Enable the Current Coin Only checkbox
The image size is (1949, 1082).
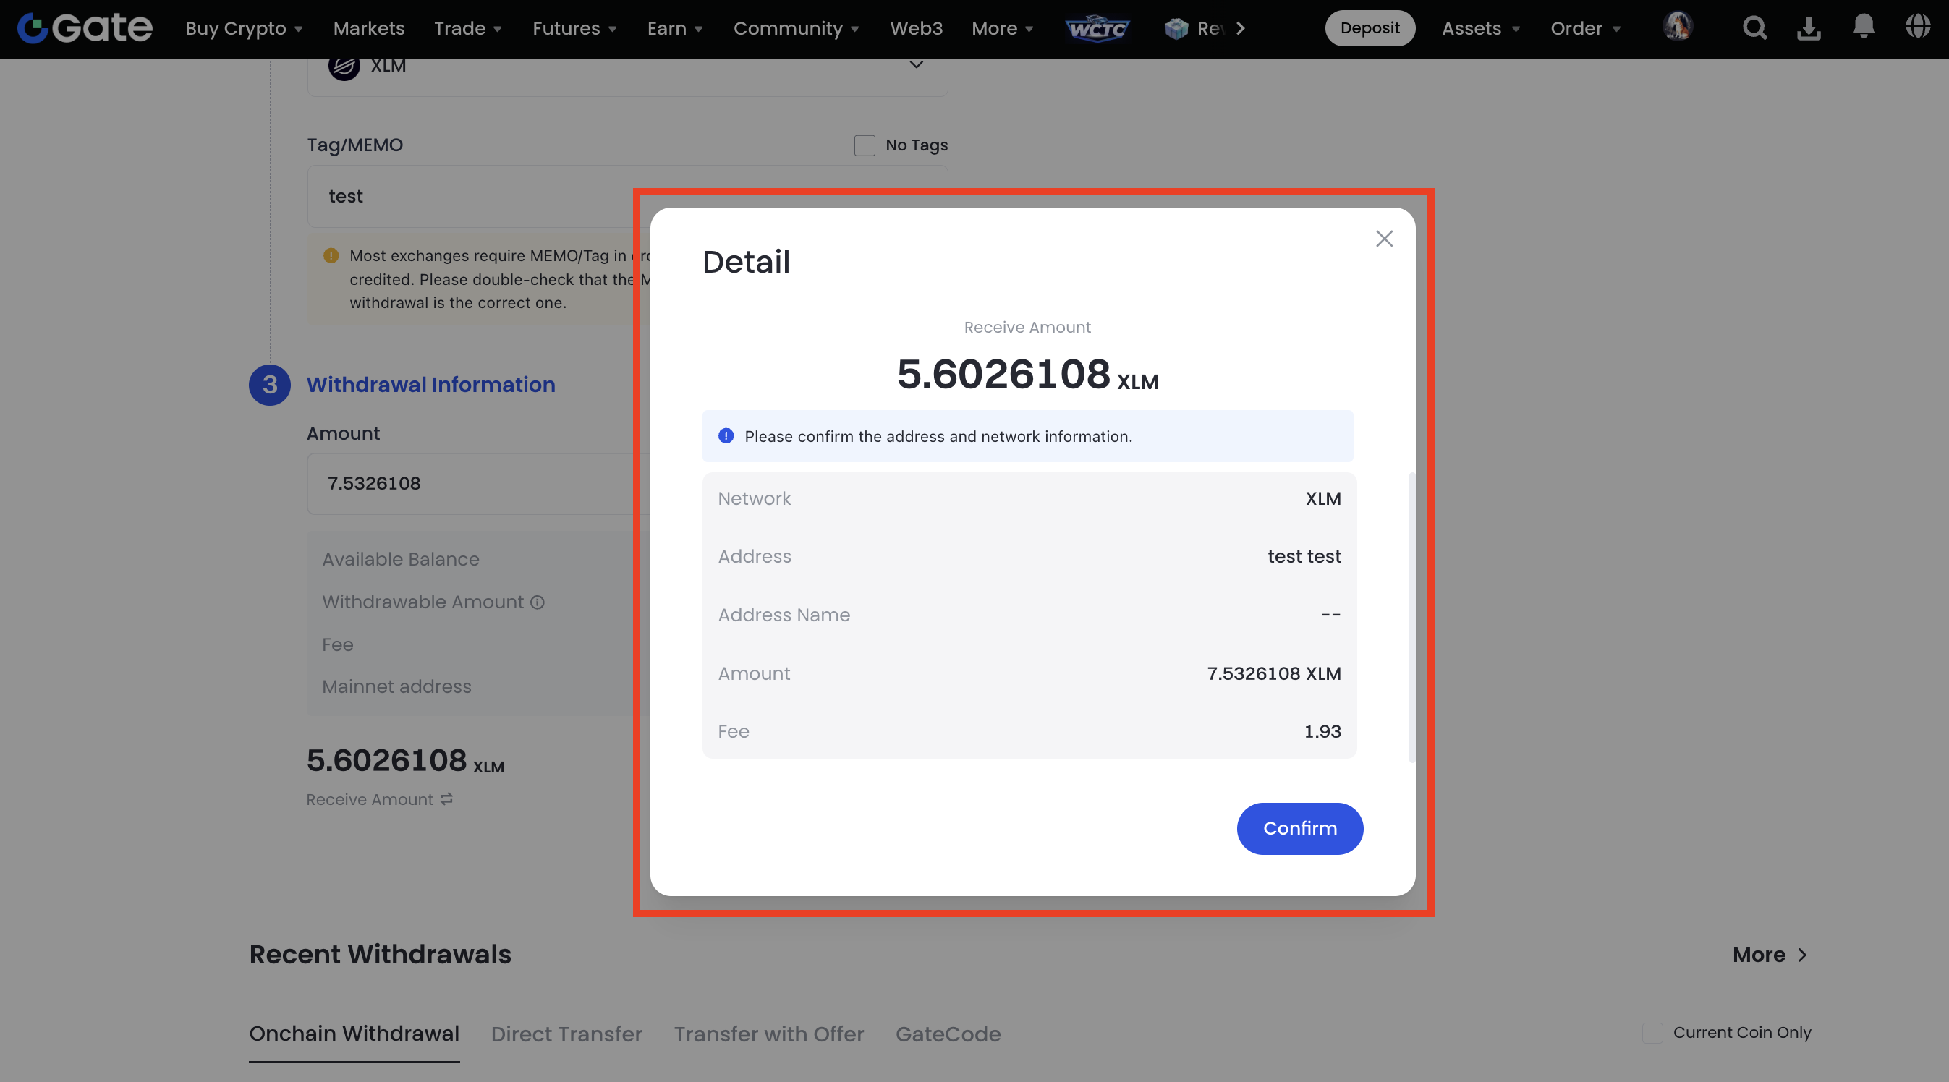pyautogui.click(x=1652, y=1033)
